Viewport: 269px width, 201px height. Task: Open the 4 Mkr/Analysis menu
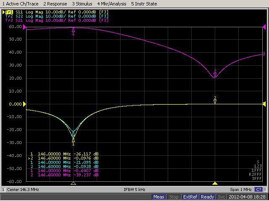[112, 4]
